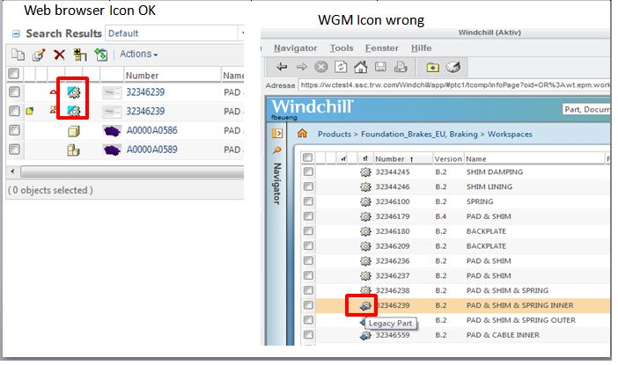Image resolution: width=618 pixels, height=365 pixels.
Task: Toggle select-all checkbox in workspace table header
Action: (308, 158)
